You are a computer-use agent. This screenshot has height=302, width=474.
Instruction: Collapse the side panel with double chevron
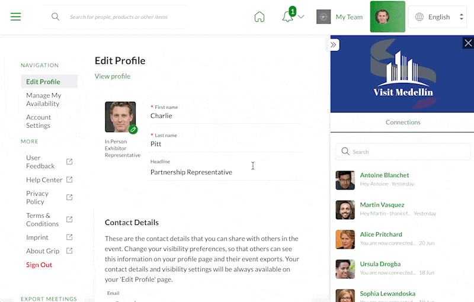click(x=334, y=45)
